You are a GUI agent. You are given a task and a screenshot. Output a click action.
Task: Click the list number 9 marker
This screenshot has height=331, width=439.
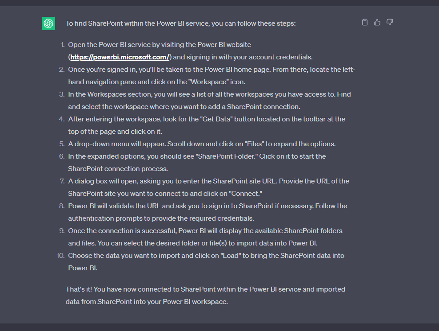pos(62,231)
